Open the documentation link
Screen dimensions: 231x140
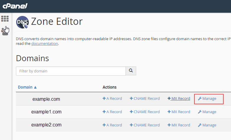(45, 44)
